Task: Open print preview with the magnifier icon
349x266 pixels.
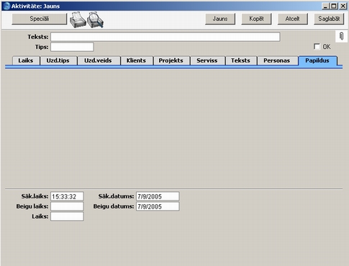Action: tap(95, 19)
